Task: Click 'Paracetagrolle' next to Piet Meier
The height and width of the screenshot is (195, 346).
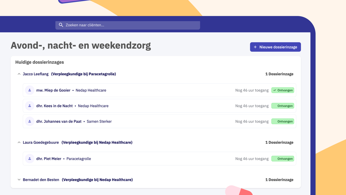Action: pyautogui.click(x=79, y=159)
